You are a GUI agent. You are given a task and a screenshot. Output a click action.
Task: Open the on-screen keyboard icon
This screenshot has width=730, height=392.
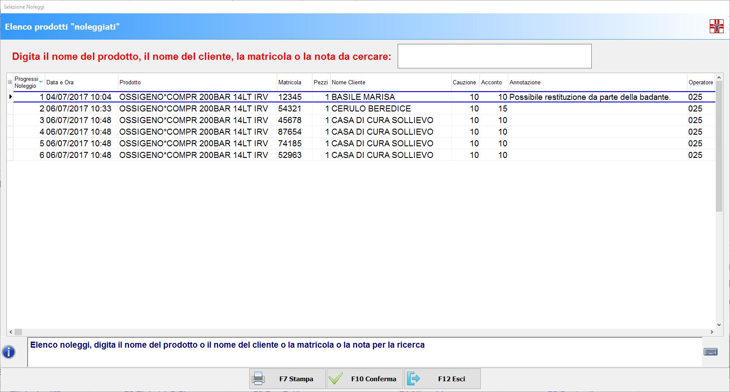tap(710, 352)
